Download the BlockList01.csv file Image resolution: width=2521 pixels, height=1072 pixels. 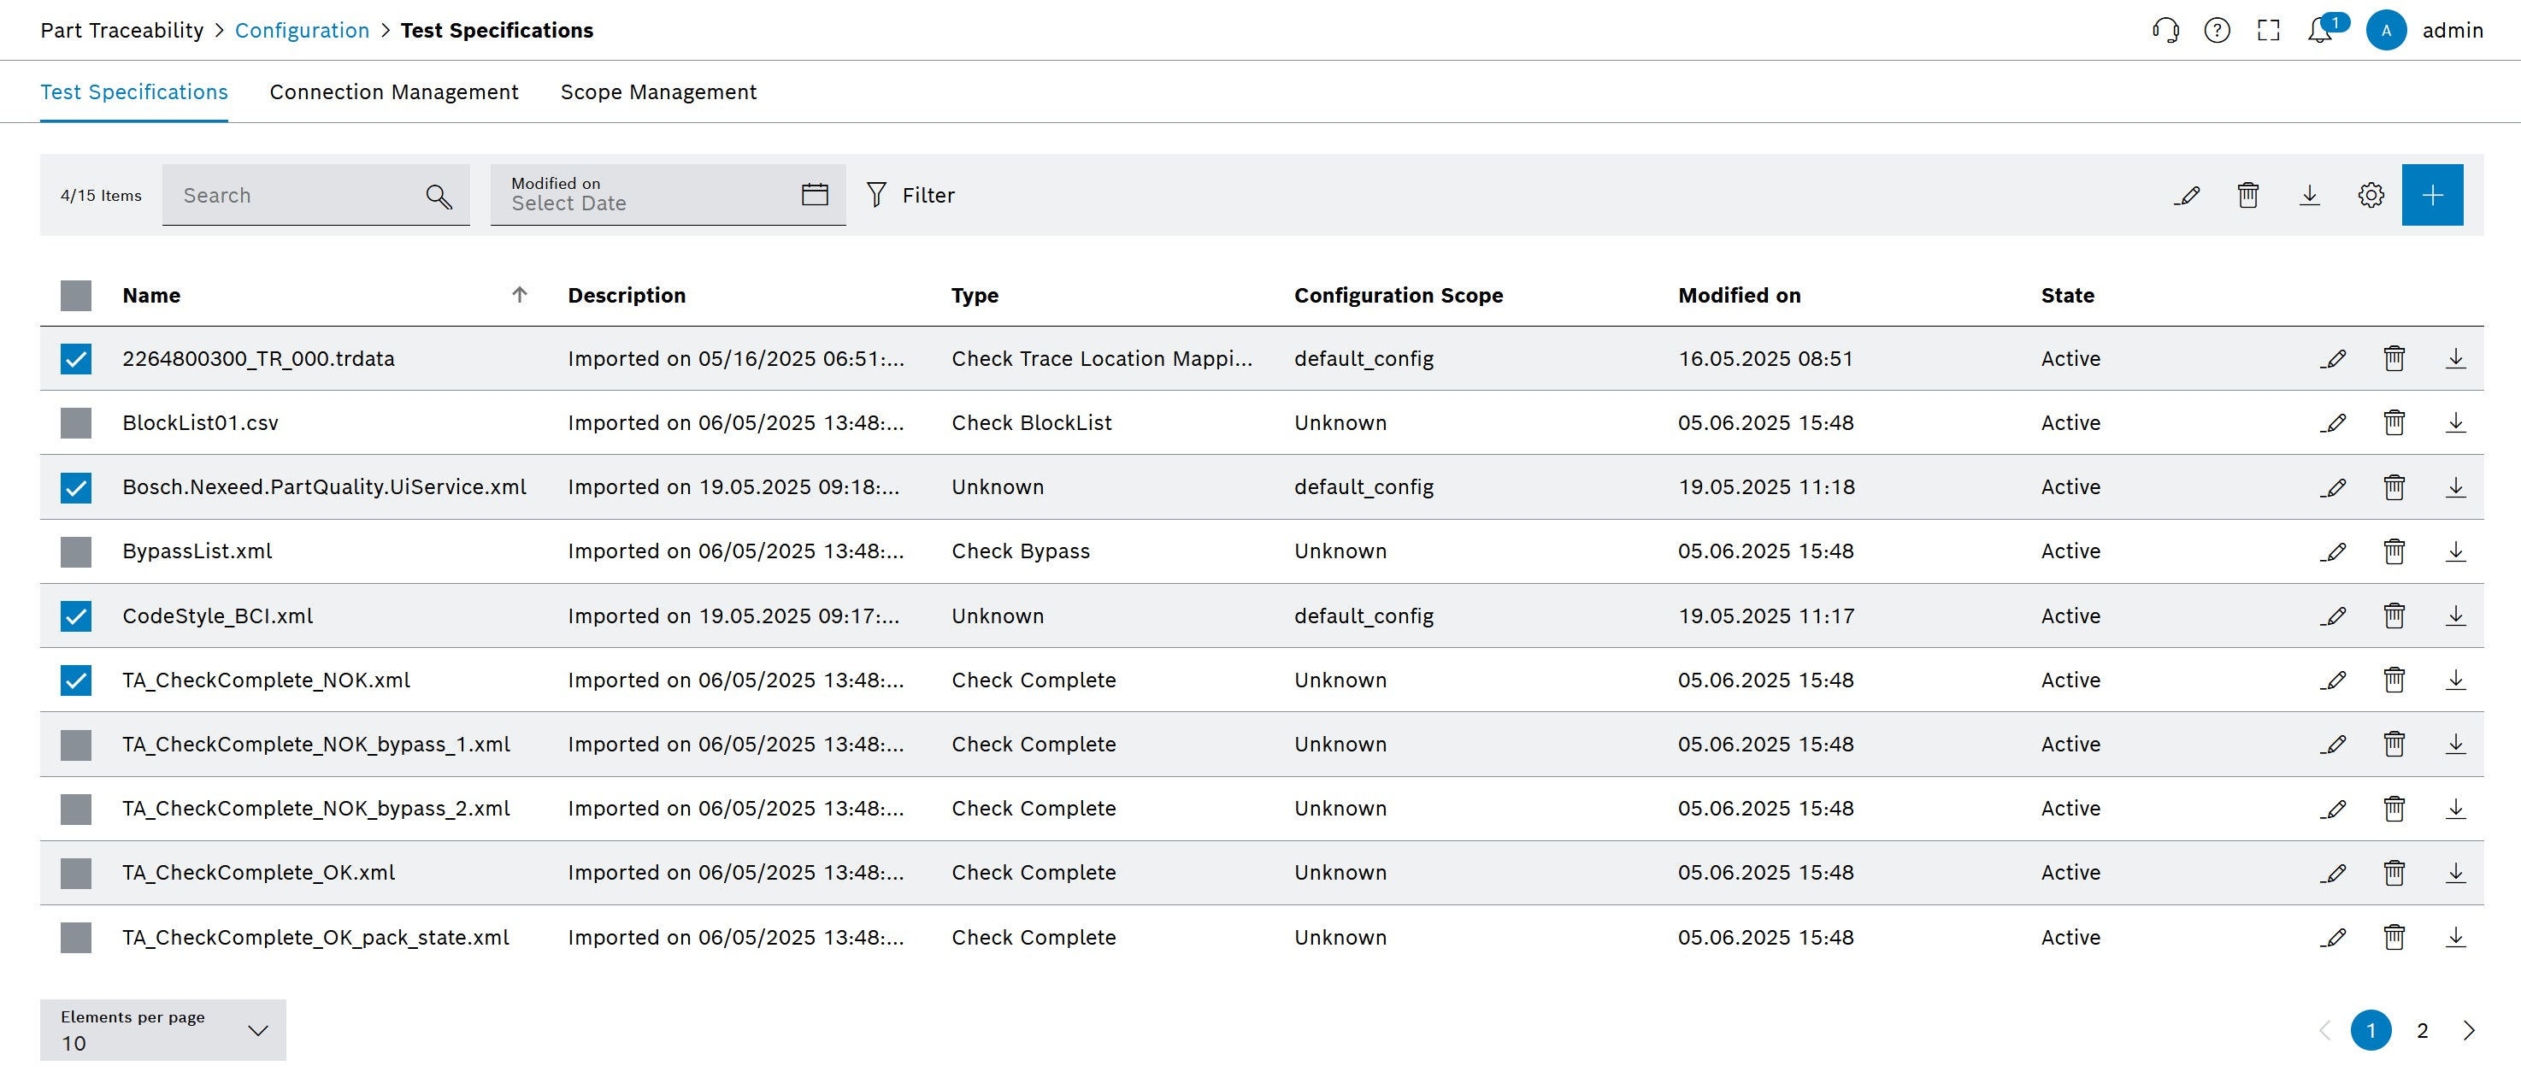pyautogui.click(x=2455, y=423)
